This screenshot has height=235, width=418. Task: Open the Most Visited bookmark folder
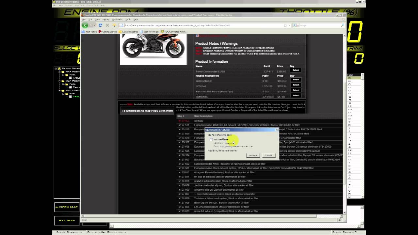tap(89, 32)
